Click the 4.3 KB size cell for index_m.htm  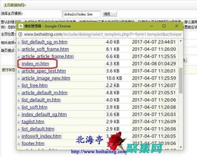tap(113, 64)
